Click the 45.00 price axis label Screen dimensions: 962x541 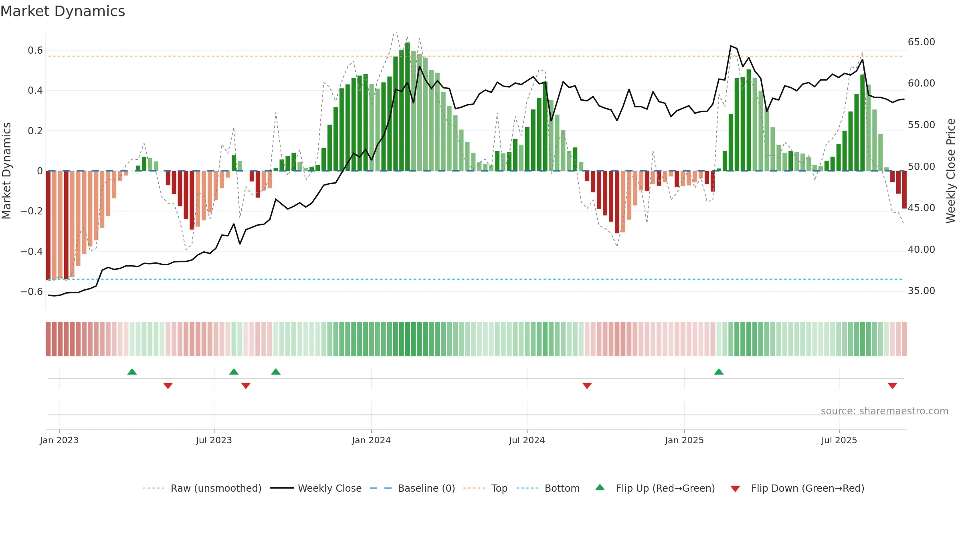[921, 208]
